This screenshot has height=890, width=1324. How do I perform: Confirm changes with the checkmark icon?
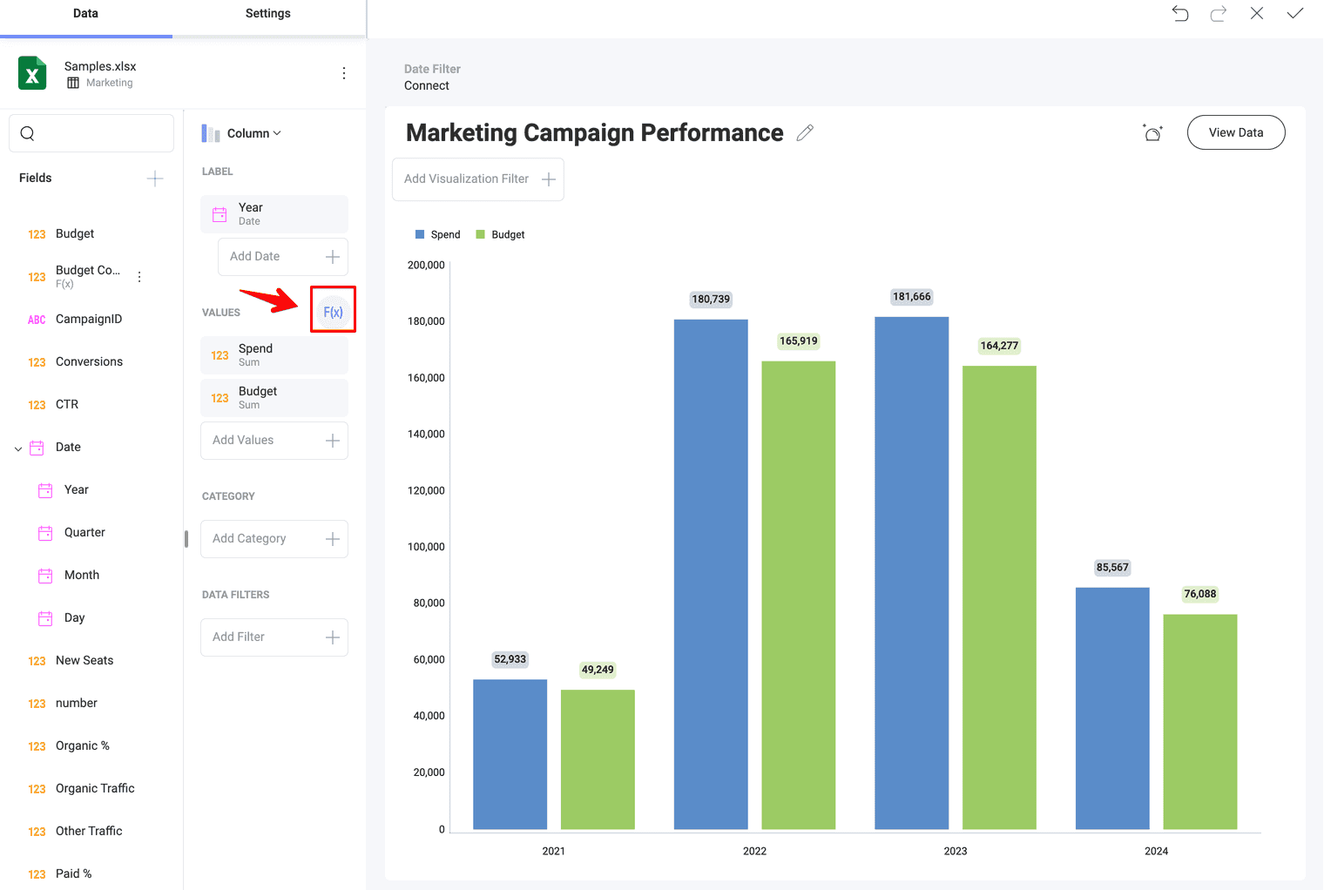1295,13
